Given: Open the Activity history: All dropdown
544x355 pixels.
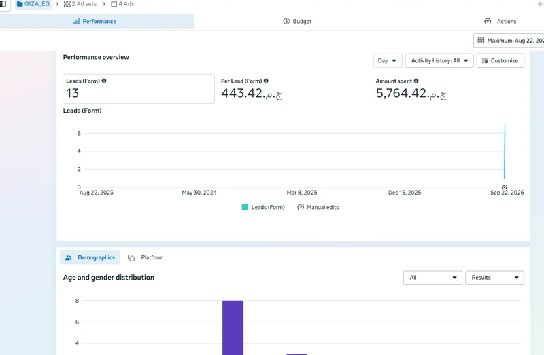Looking at the screenshot, I should click(x=439, y=60).
